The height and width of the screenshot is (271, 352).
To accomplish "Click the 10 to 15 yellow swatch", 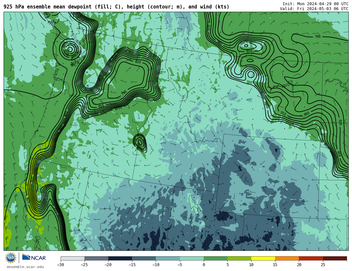I will (263, 258).
